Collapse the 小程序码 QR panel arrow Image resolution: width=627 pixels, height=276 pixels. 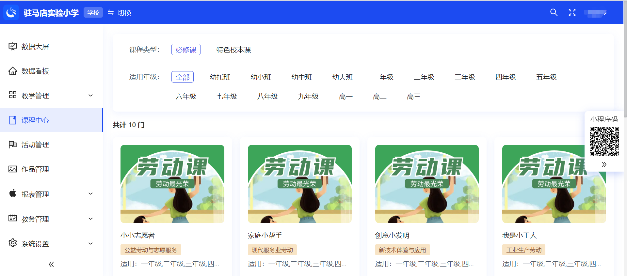tap(604, 164)
